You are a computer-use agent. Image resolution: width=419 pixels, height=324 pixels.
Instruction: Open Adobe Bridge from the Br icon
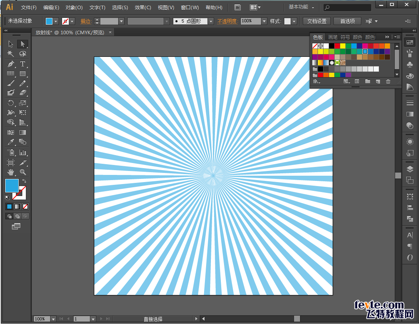pyautogui.click(x=237, y=8)
